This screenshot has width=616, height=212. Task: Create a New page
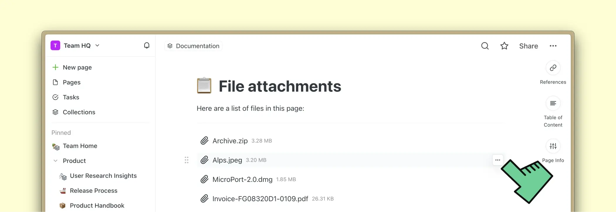pyautogui.click(x=77, y=68)
